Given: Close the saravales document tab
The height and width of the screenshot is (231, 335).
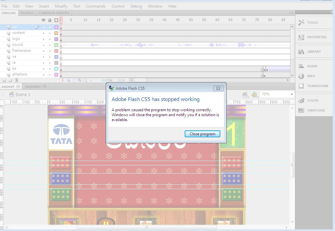Looking at the screenshot, I should point(45,86).
